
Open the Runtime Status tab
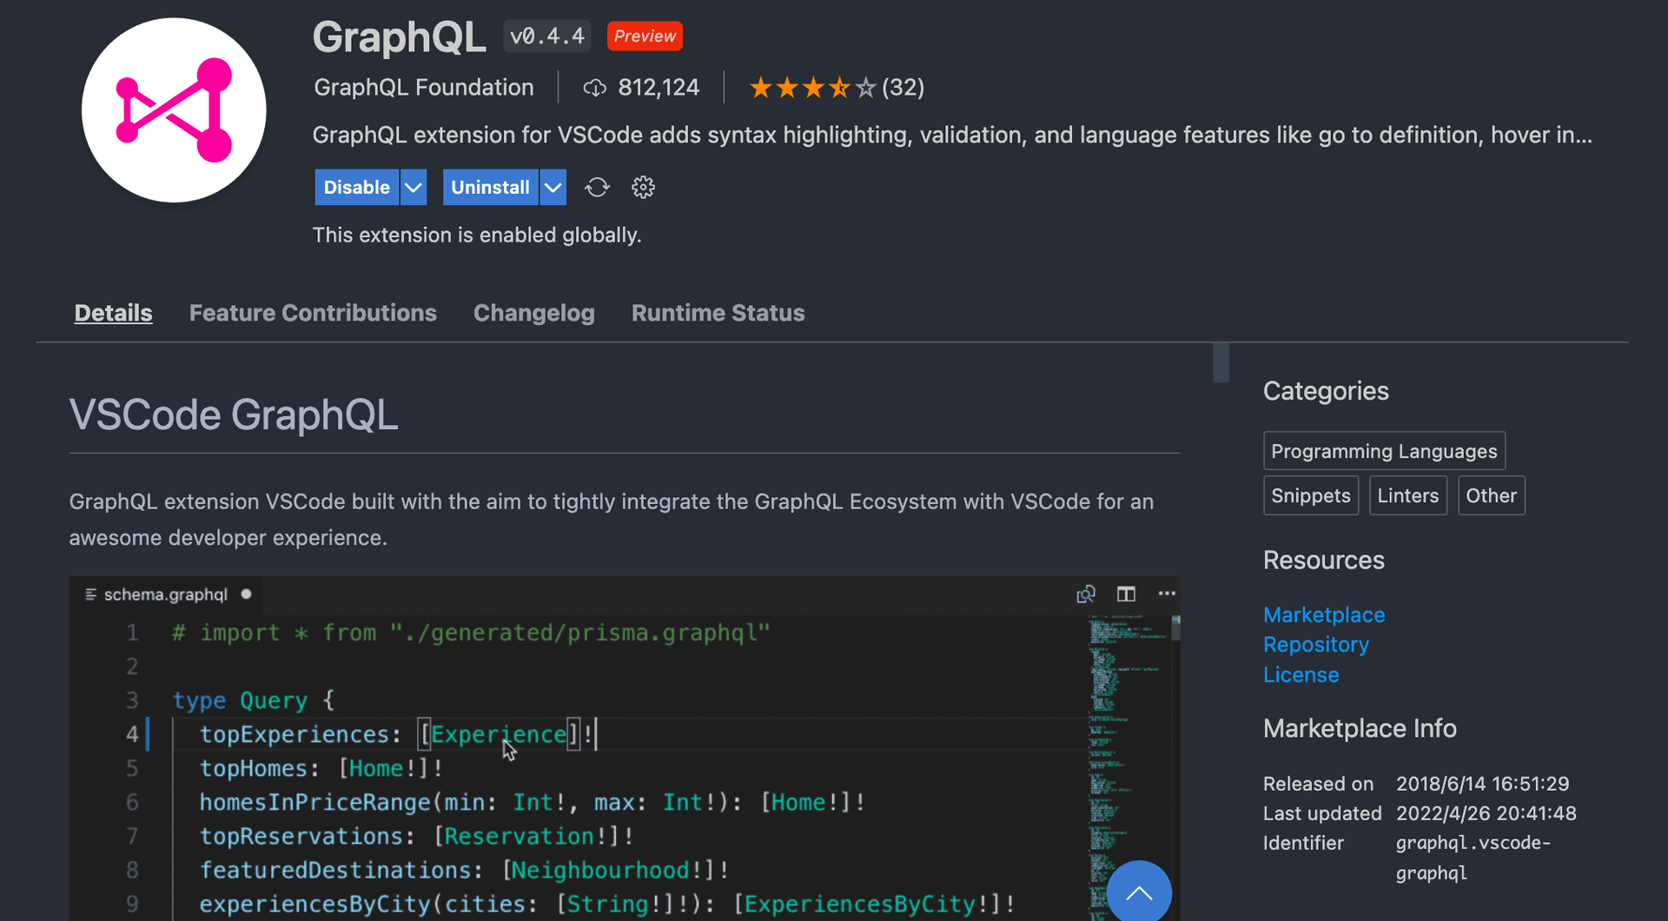pyautogui.click(x=718, y=313)
